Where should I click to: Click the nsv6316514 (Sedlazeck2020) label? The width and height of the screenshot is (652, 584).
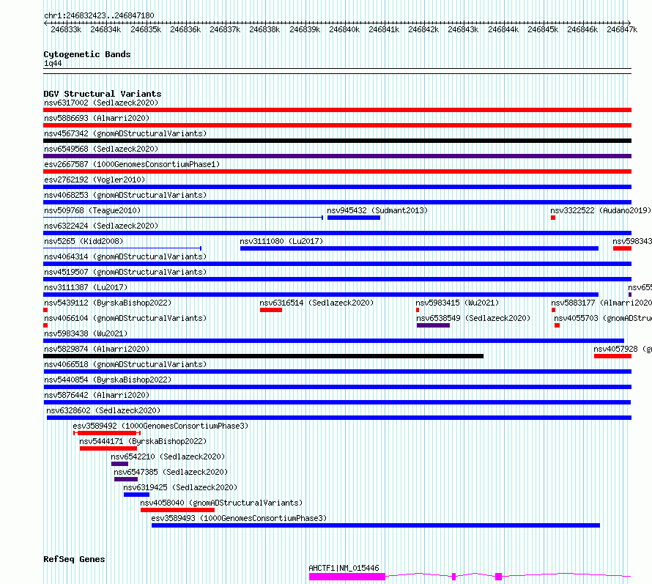[316, 303]
